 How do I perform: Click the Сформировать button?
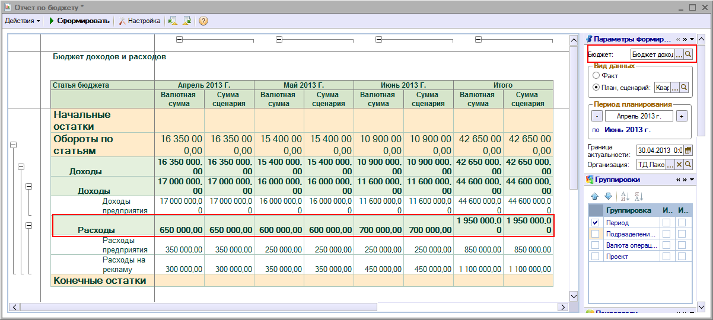click(79, 21)
